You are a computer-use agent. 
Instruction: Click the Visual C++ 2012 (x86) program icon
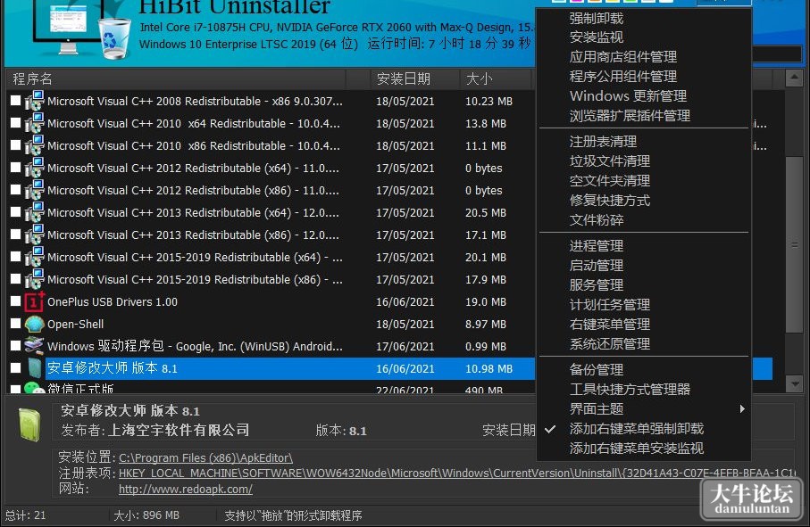35,190
